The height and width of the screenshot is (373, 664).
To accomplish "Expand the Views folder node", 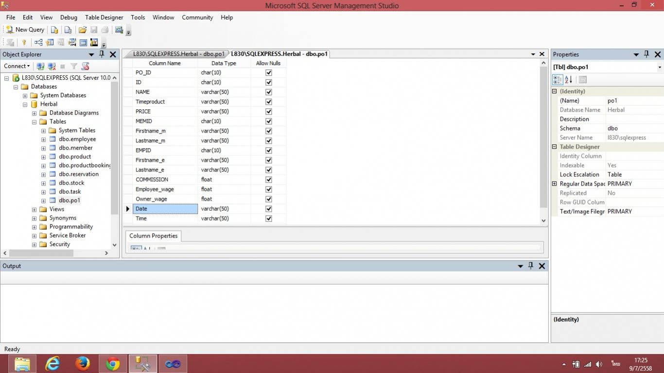I will [x=34, y=209].
